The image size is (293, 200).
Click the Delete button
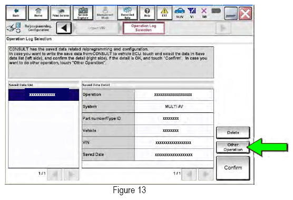pyautogui.click(x=233, y=132)
